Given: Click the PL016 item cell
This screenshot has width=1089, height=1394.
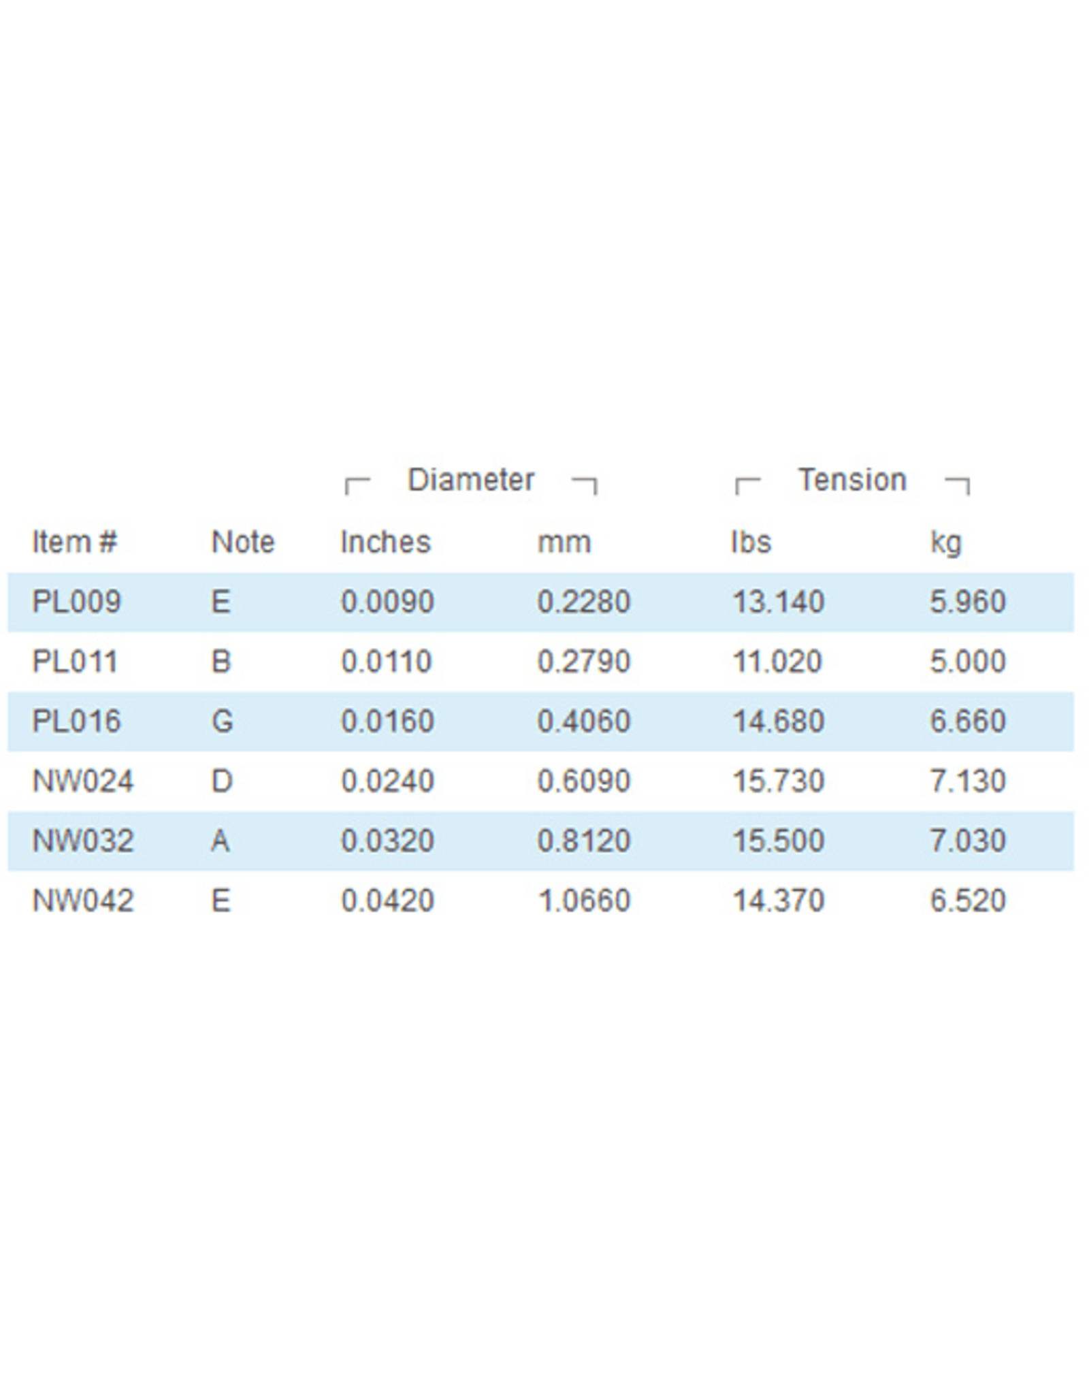Looking at the screenshot, I should pyautogui.click(x=76, y=722).
